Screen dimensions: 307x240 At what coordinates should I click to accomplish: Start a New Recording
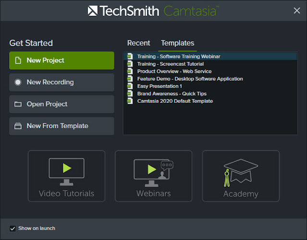(61, 83)
